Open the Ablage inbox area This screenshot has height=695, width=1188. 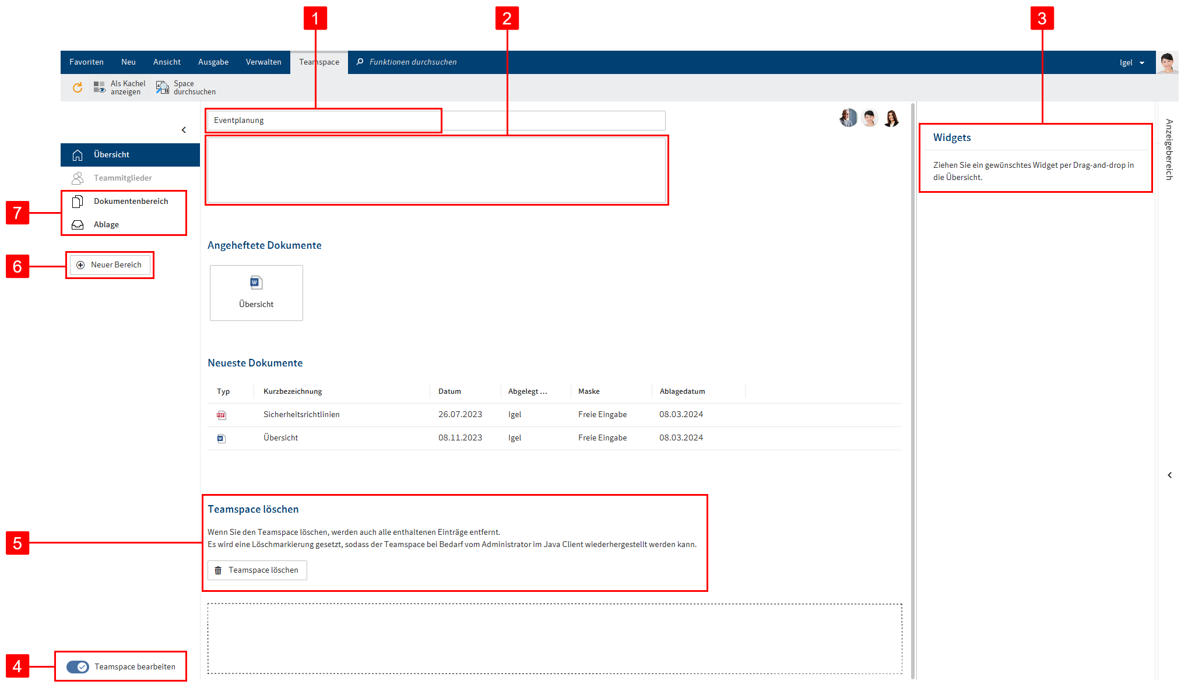click(x=106, y=225)
